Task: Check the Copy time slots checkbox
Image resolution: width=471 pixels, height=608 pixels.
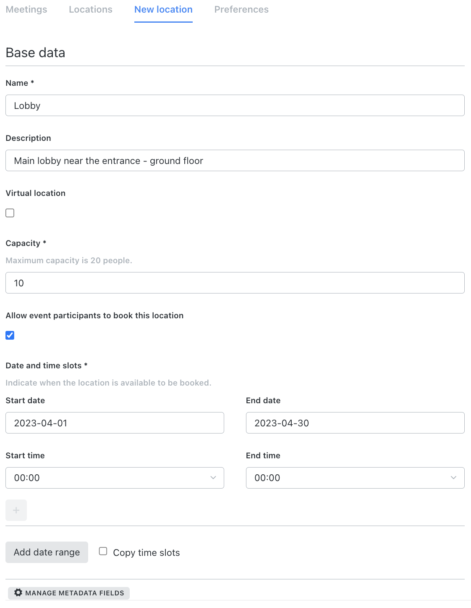Action: (103, 551)
